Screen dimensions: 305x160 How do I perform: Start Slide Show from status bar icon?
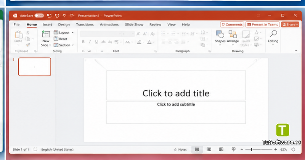point(233,149)
